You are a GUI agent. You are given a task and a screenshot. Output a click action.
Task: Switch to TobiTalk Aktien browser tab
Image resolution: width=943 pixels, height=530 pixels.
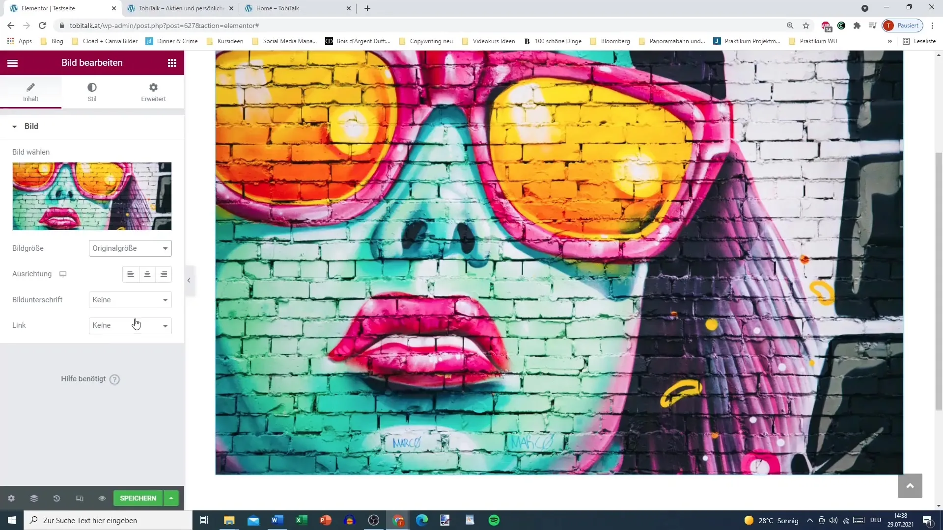pos(179,8)
